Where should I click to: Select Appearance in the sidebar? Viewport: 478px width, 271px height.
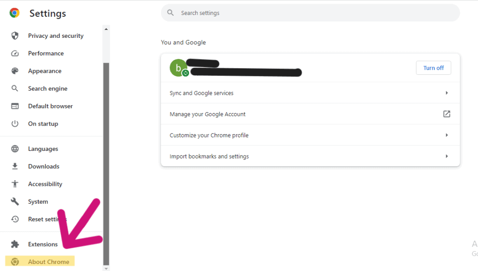point(45,71)
